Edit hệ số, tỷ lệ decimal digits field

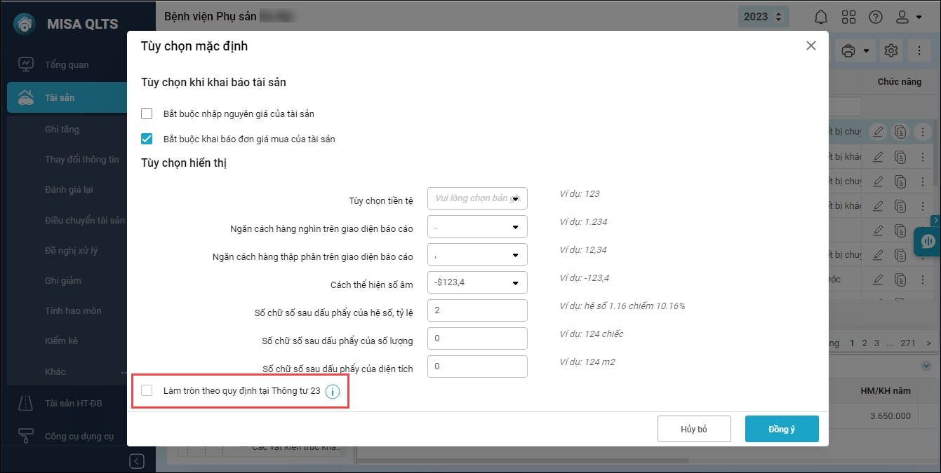[477, 310]
